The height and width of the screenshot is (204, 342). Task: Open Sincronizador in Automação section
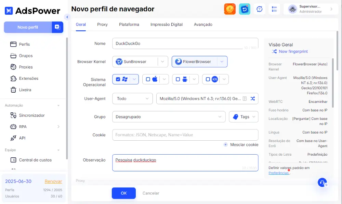coord(31,115)
